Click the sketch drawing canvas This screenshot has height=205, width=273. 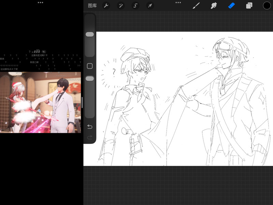[x=178, y=99]
